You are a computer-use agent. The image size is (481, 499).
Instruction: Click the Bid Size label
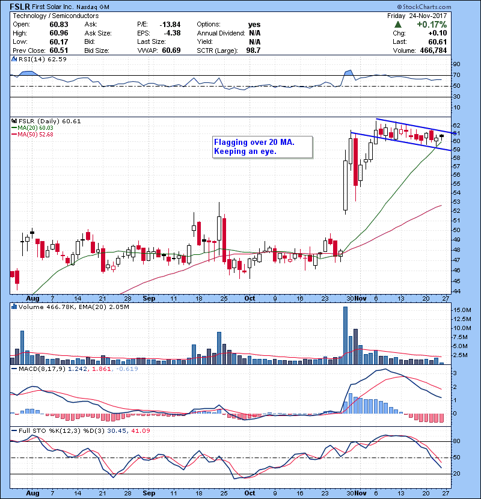click(97, 51)
